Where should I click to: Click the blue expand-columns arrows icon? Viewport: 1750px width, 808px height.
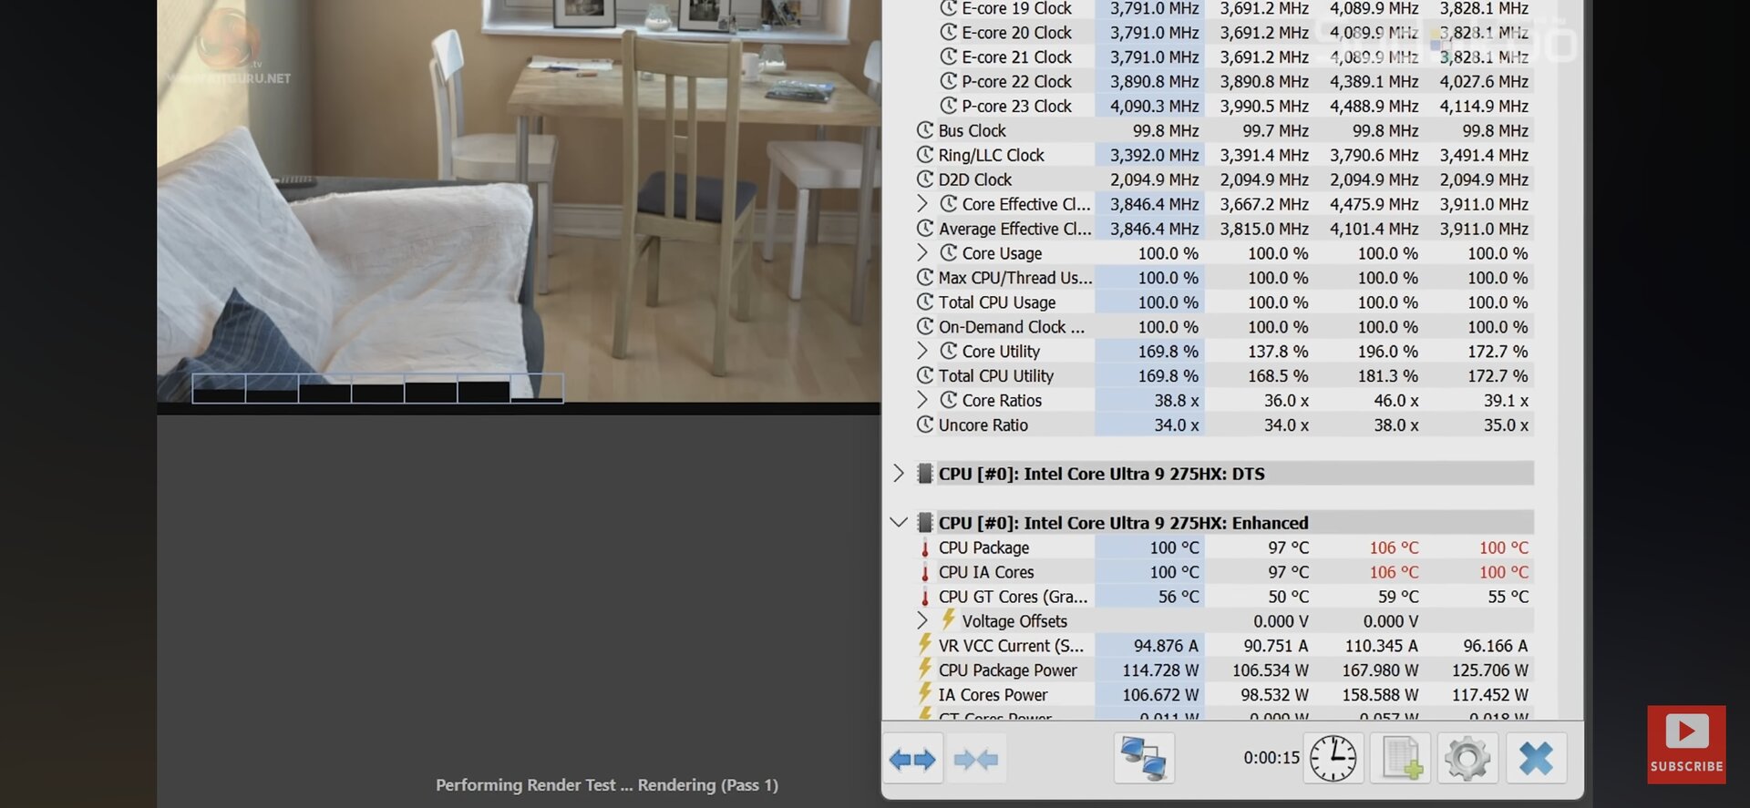coord(912,759)
